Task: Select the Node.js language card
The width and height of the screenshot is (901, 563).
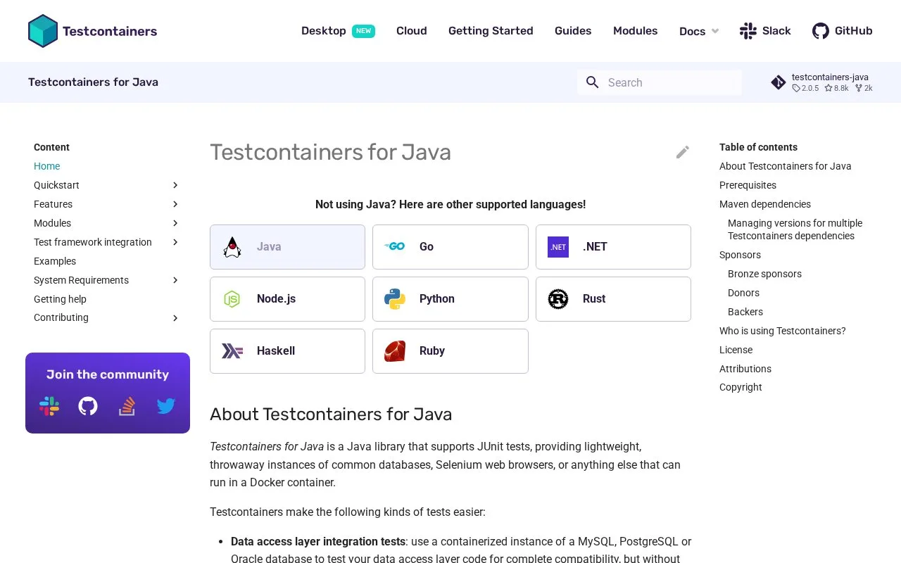Action: 287,299
